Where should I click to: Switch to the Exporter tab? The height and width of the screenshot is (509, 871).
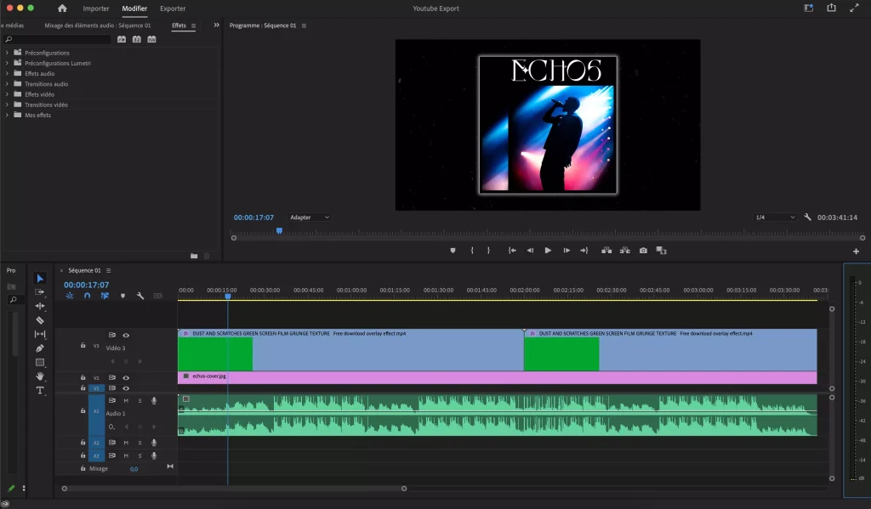click(173, 8)
